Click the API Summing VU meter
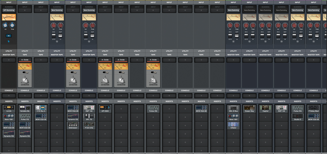Image resolution: width=327 pixels, height=154 pixels. (9, 17)
